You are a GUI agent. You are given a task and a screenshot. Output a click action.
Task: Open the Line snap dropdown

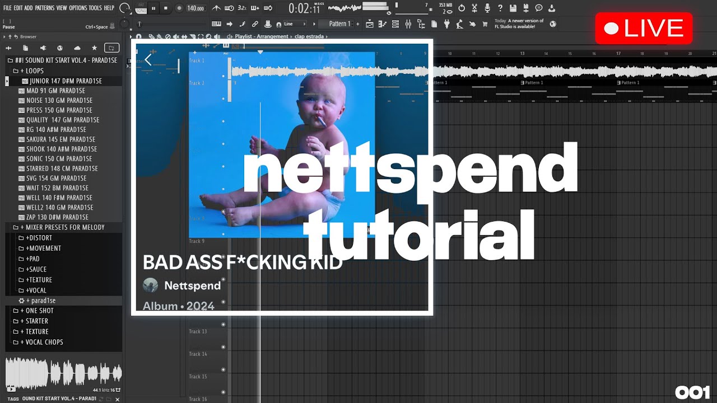pyautogui.click(x=294, y=24)
